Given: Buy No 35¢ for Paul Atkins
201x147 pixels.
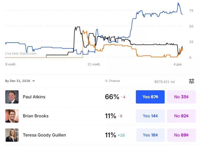Looking at the screenshot, I should tap(181, 97).
